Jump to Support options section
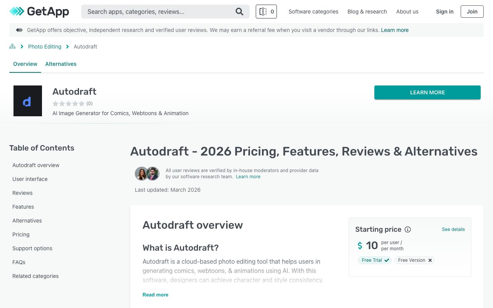 (x=32, y=248)
